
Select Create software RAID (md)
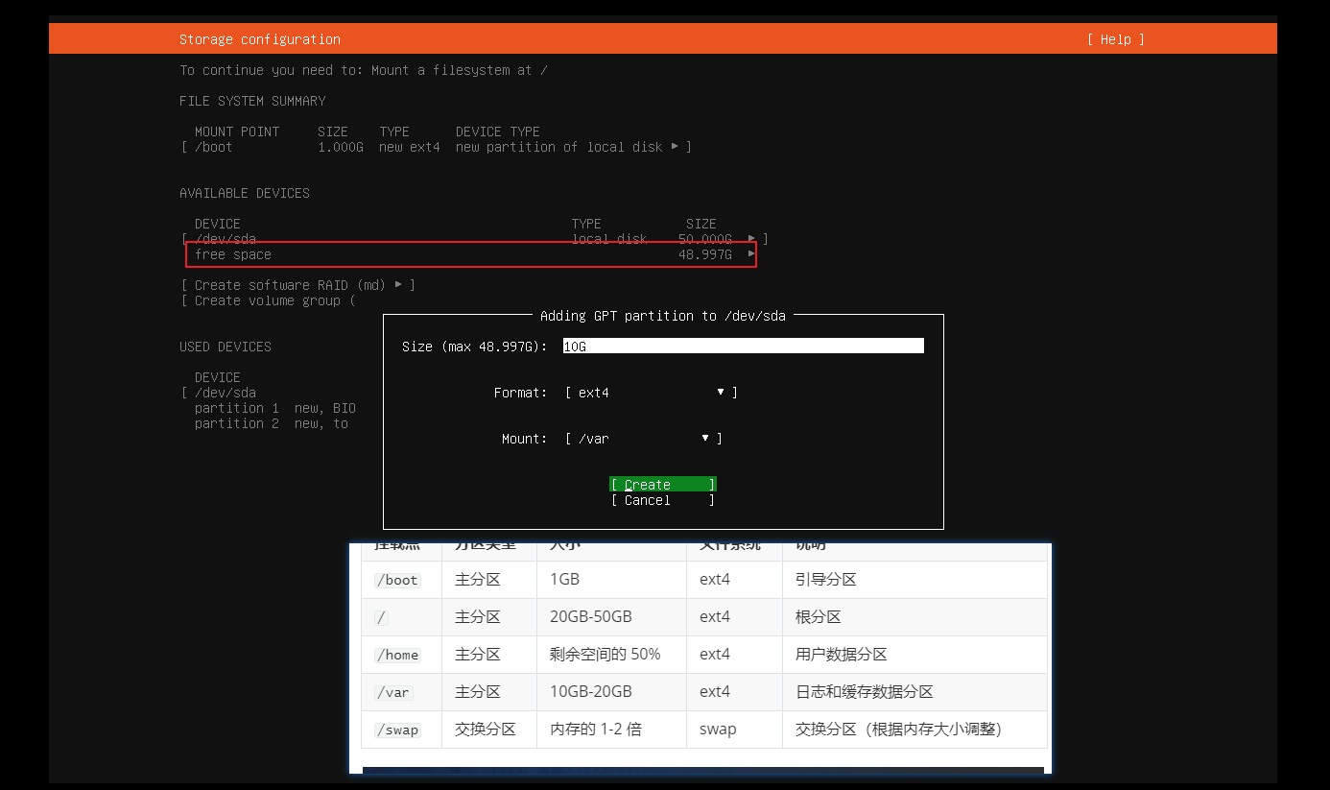point(297,285)
